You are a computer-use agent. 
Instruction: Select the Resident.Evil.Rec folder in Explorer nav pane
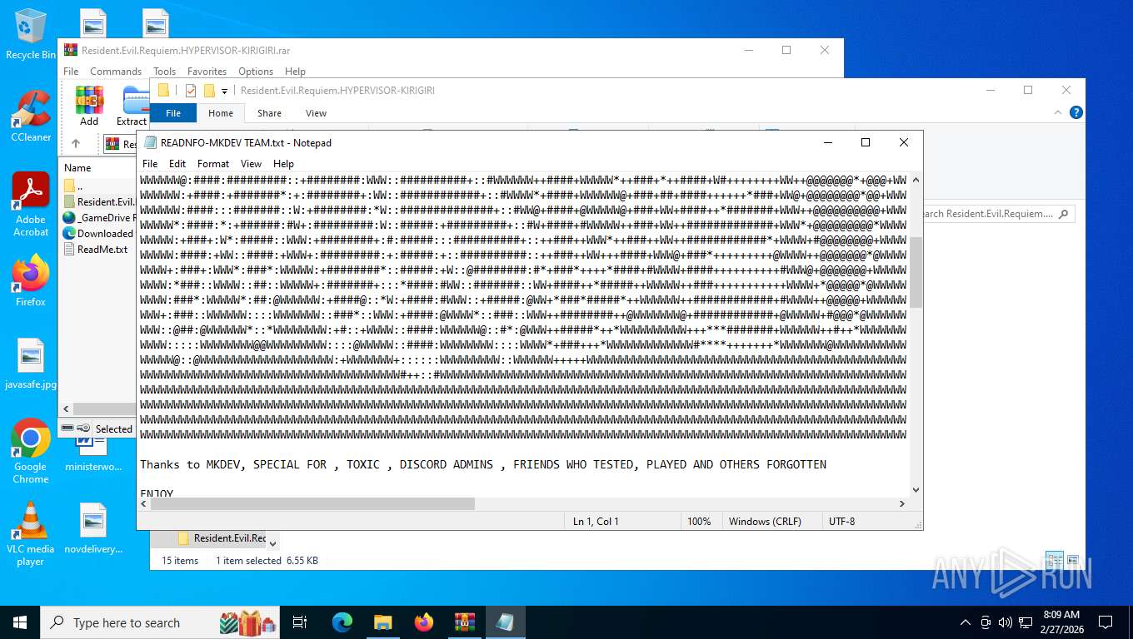pyautogui.click(x=222, y=538)
